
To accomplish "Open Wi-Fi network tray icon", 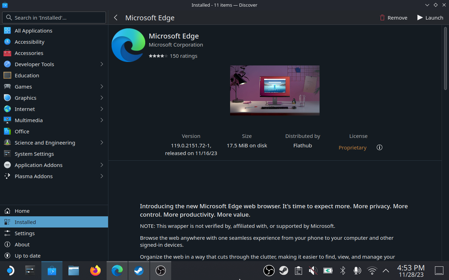I will (x=372, y=271).
